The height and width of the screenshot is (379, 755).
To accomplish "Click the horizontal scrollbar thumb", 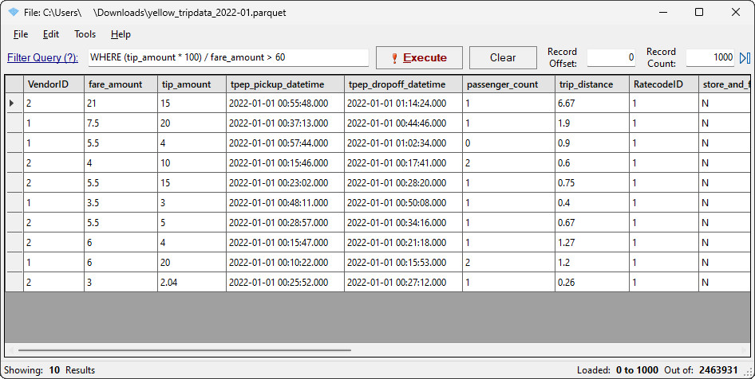I will [184, 350].
